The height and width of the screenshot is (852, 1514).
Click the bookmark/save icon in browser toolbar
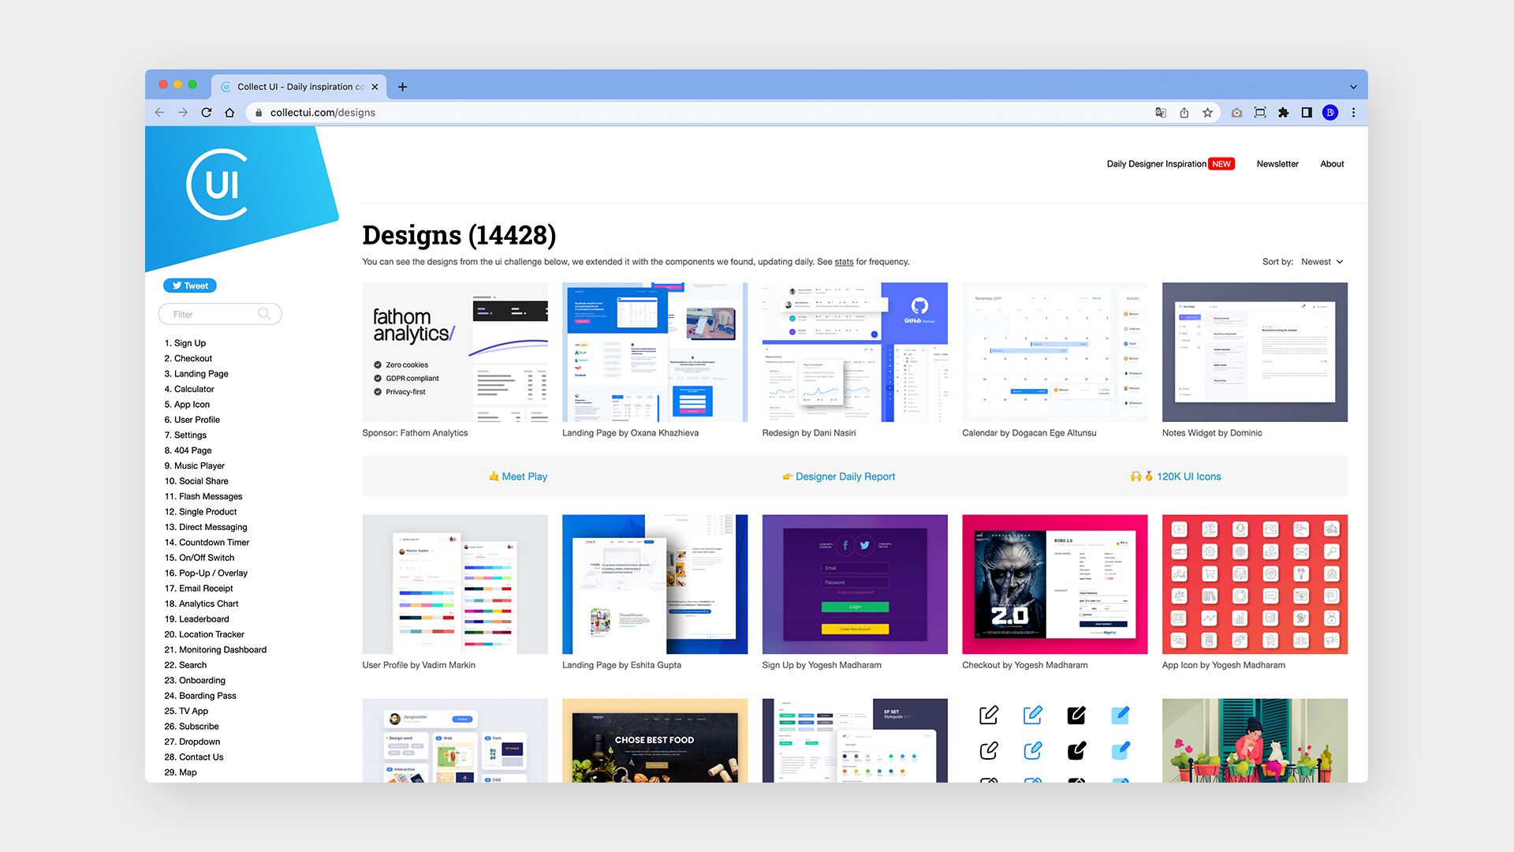(x=1211, y=112)
